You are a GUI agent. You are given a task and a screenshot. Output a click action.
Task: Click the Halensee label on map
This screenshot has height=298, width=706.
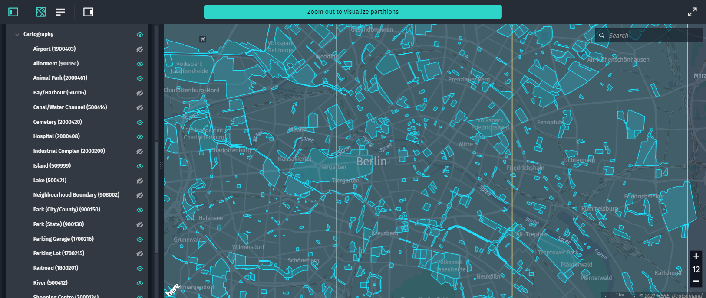(211, 218)
